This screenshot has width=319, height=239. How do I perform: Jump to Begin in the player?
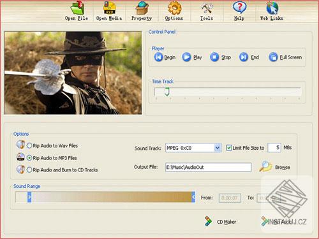point(158,57)
